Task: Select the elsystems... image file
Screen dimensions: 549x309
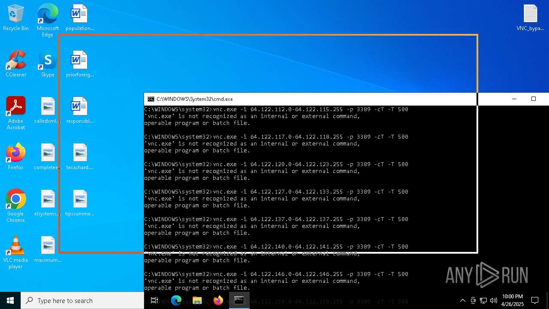Action: [x=48, y=203]
